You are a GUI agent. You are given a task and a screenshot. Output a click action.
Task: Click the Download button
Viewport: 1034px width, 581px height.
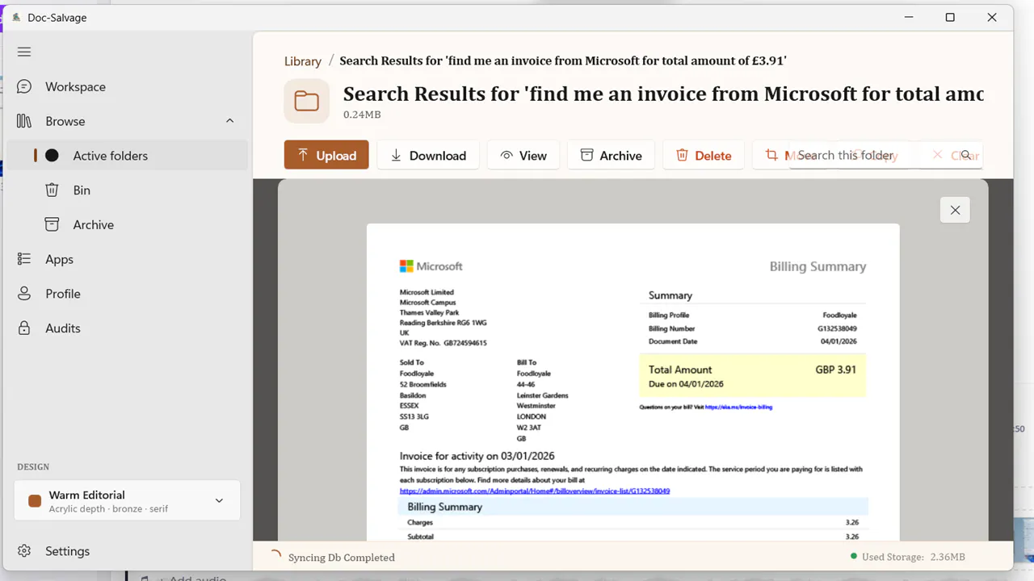point(428,155)
